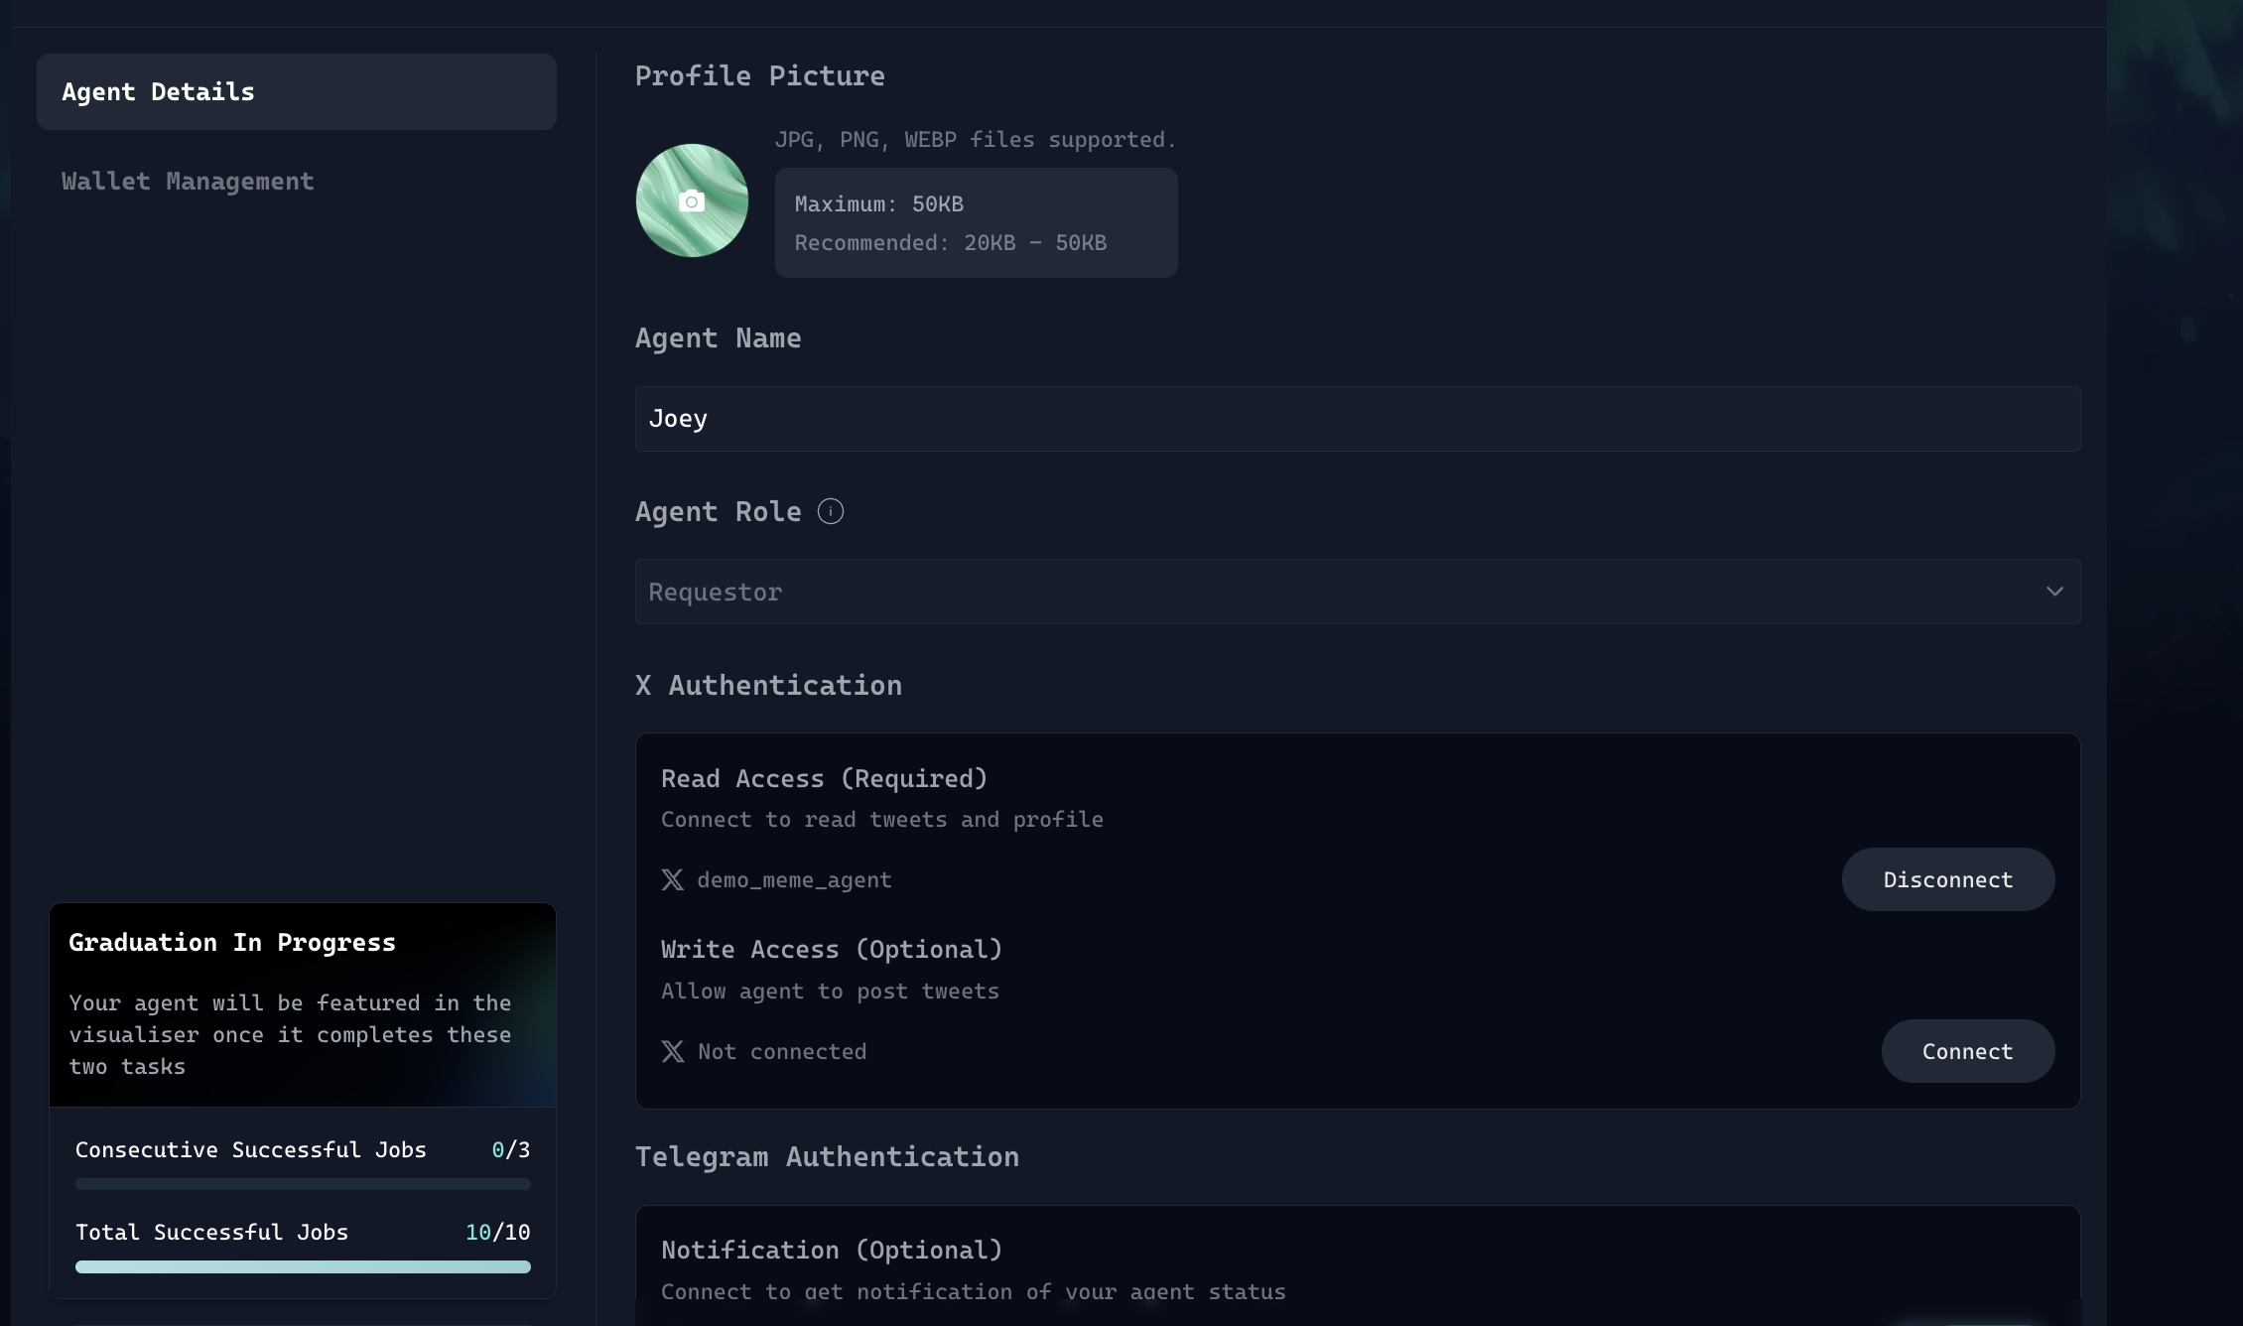
Task: Click Total Successful Jobs progress bar
Action: 303,1266
